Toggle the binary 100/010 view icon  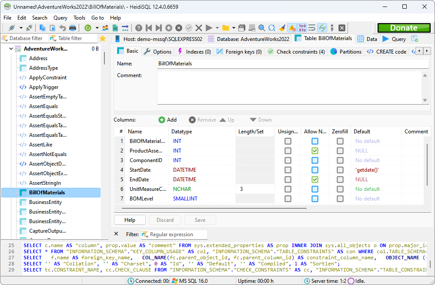(302, 28)
